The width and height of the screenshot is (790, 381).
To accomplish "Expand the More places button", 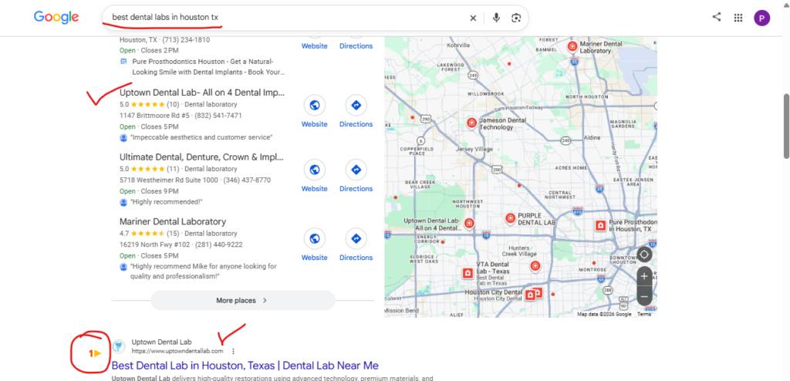I will [243, 300].
